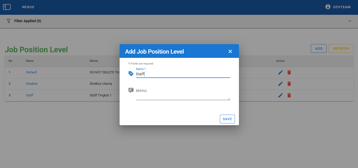This screenshot has height=168, width=358.
Task: Click the REFRESH button
Action: point(341,49)
